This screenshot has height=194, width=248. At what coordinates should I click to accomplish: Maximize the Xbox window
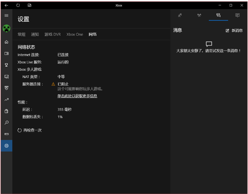(x=231, y=5)
